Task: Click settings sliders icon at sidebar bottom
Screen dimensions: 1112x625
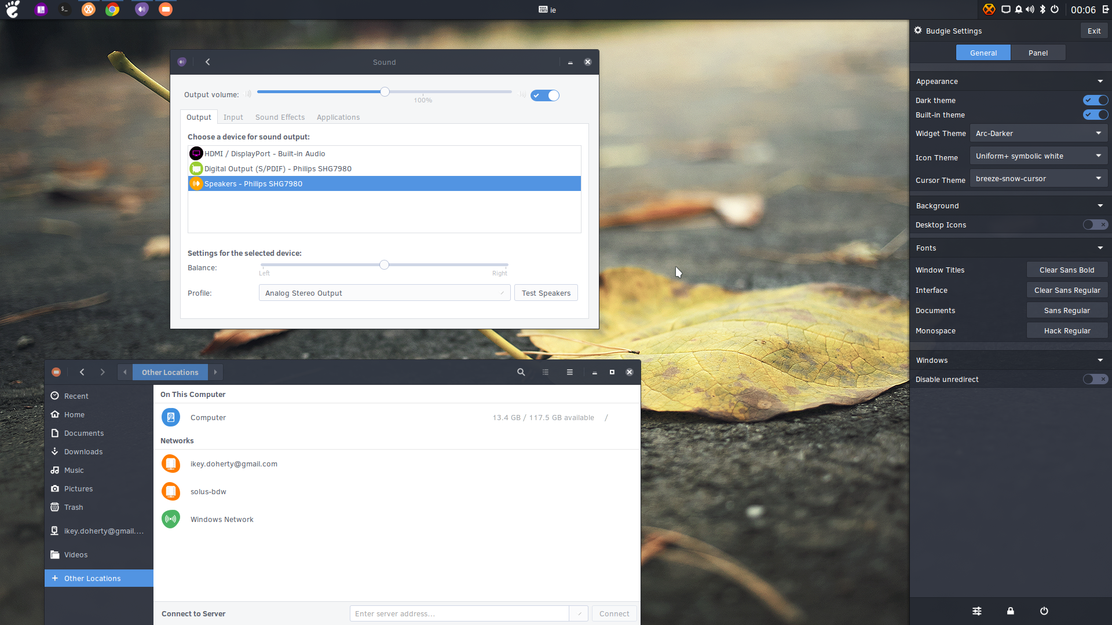Action: click(x=977, y=611)
